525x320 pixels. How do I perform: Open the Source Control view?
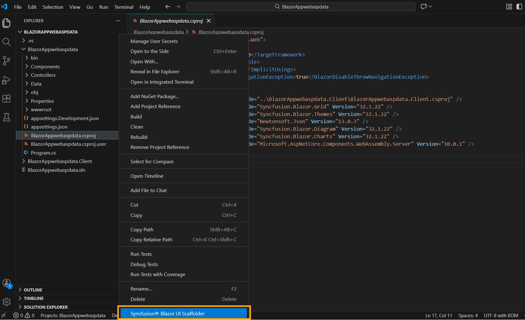pyautogui.click(x=6, y=61)
